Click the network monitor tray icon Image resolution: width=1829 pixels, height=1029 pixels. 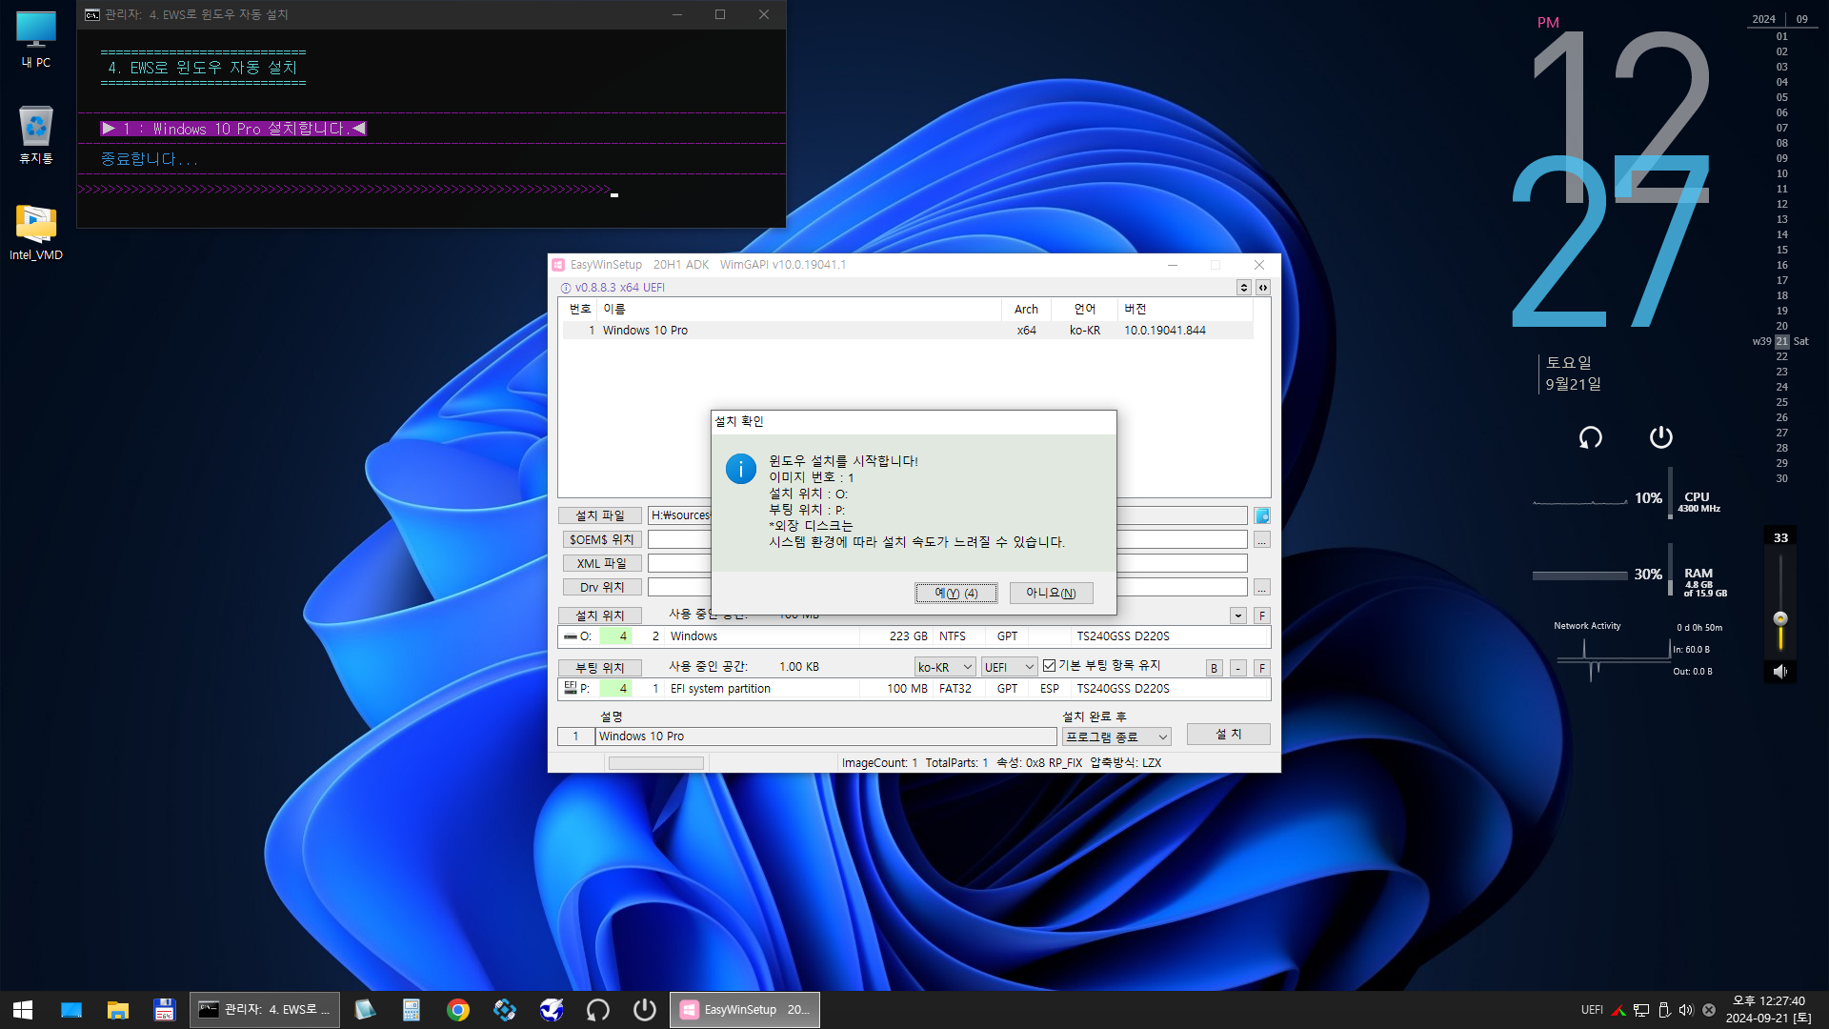[x=1640, y=1010]
